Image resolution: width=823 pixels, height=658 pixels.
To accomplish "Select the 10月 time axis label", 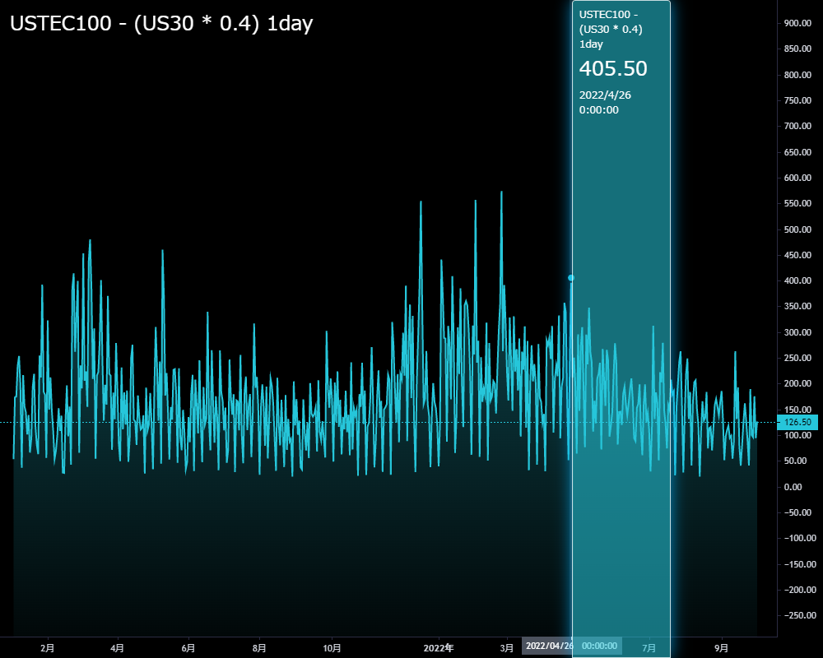I will (332, 647).
